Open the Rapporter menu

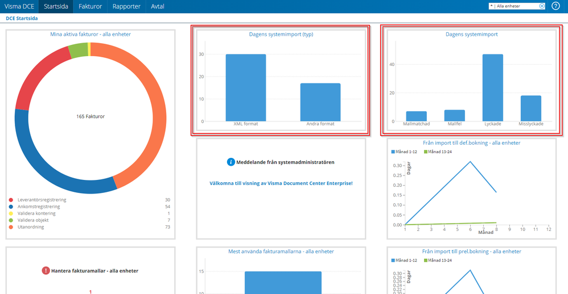(x=126, y=6)
